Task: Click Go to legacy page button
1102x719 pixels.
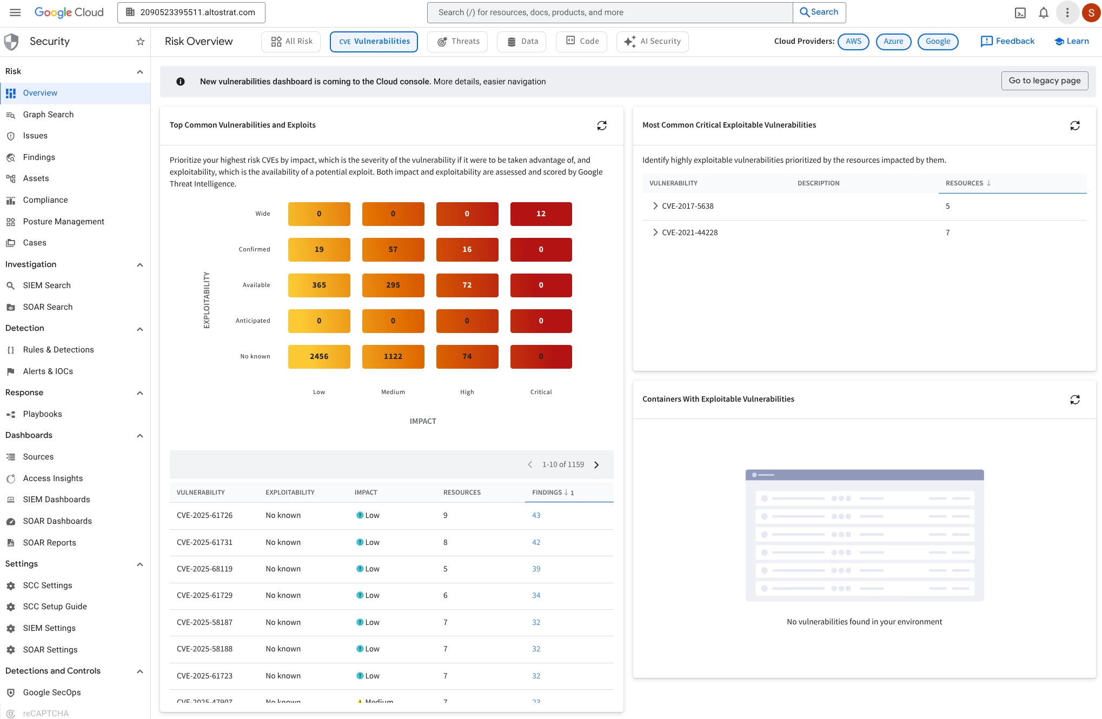Action: click(x=1044, y=81)
